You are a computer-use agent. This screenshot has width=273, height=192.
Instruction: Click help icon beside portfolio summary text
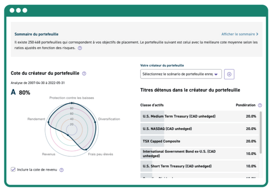[x=80, y=48]
